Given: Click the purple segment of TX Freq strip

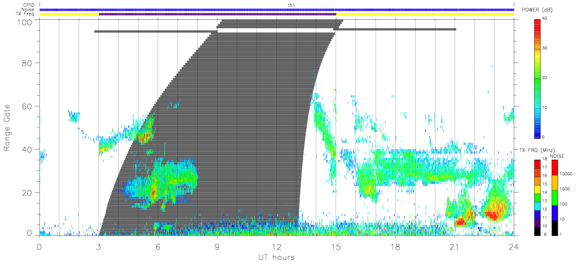Looking at the screenshot, I should tap(217, 14).
